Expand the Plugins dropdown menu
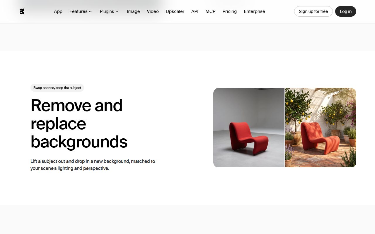The height and width of the screenshot is (234, 375). click(x=109, y=11)
